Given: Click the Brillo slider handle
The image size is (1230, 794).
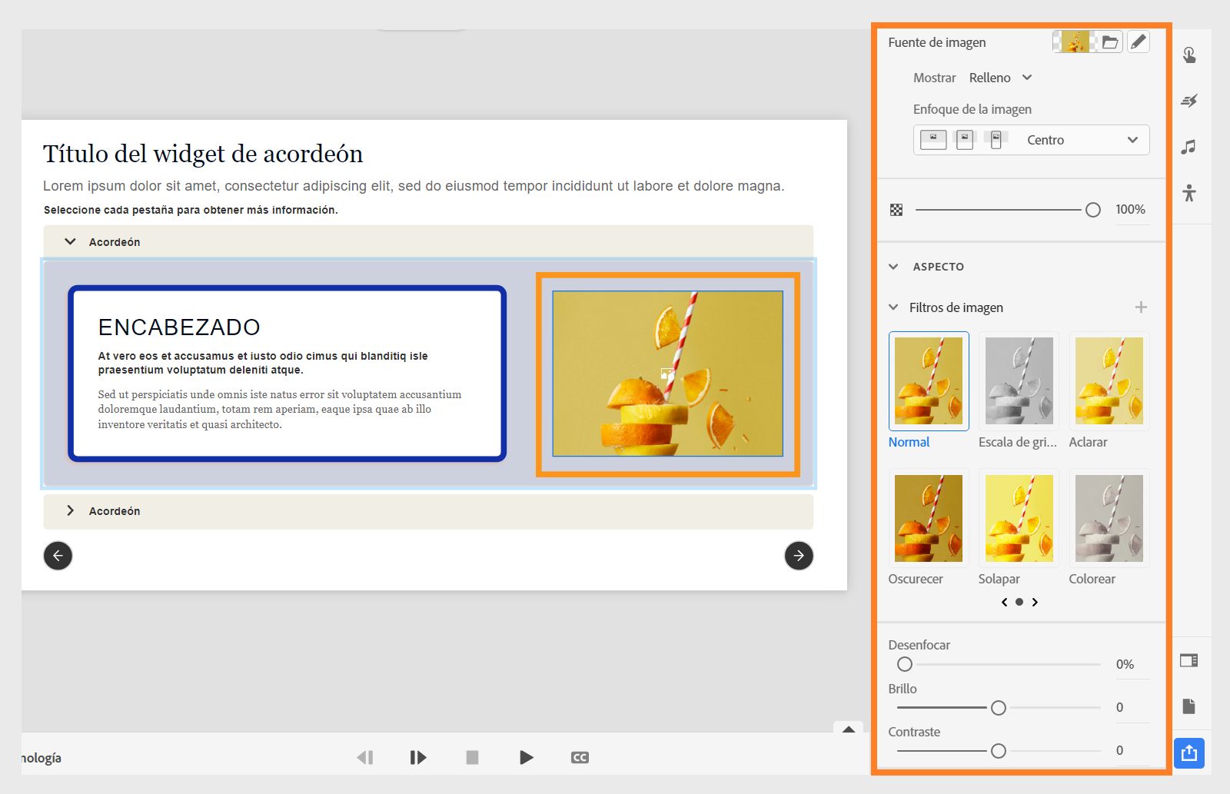Looking at the screenshot, I should point(998,708).
